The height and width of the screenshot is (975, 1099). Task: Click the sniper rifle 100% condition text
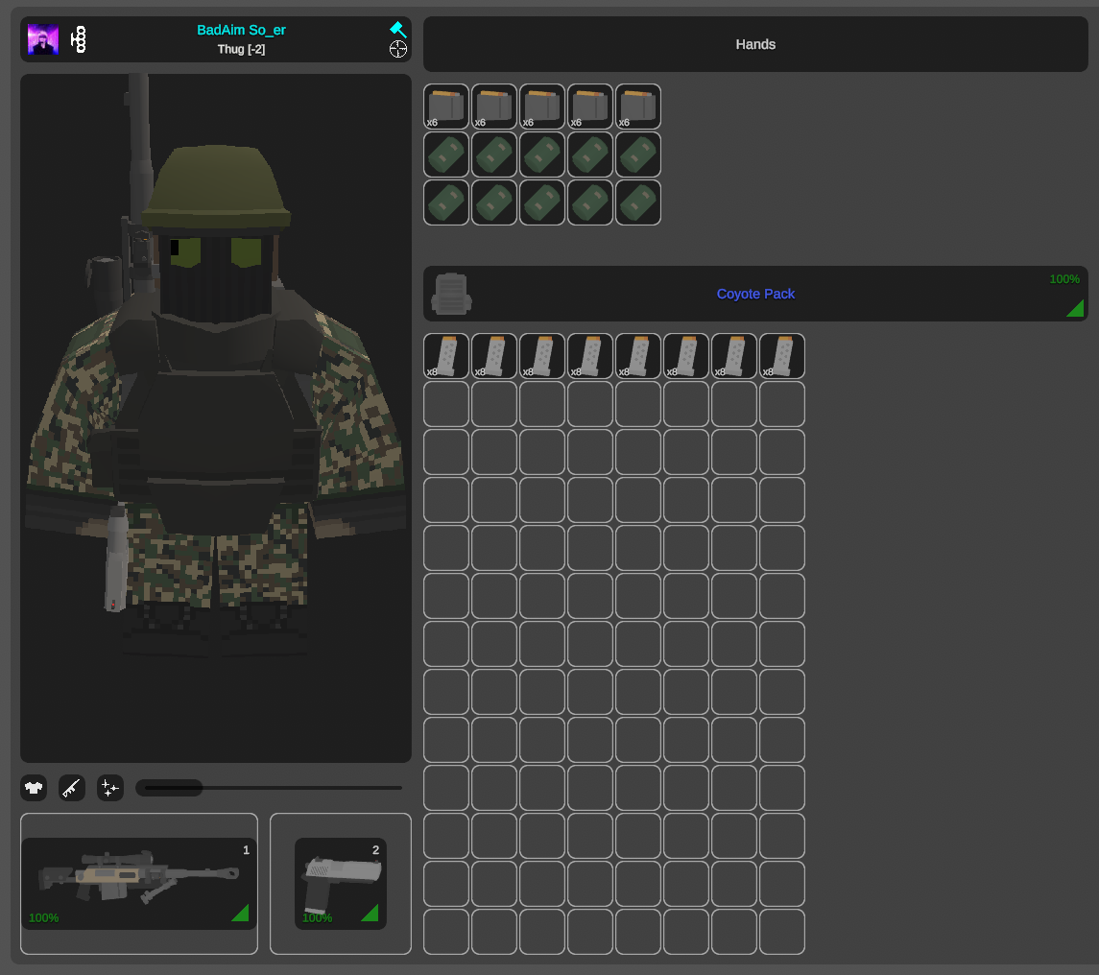43,917
